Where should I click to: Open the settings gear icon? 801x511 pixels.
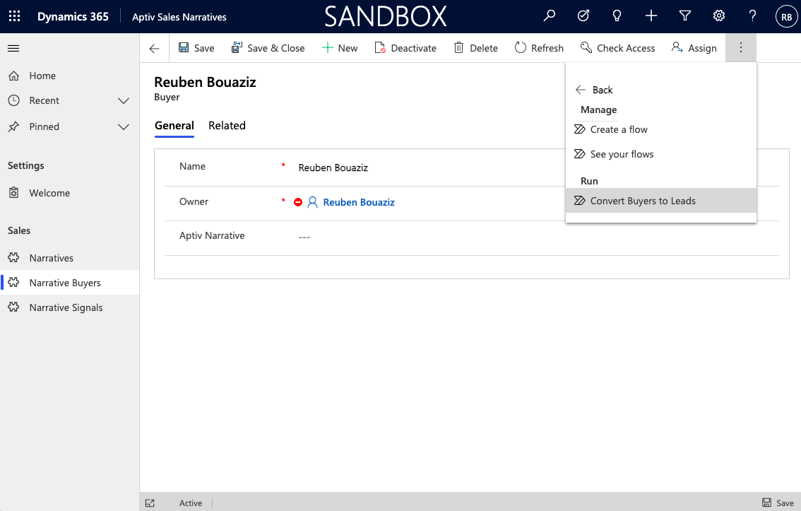(x=719, y=16)
